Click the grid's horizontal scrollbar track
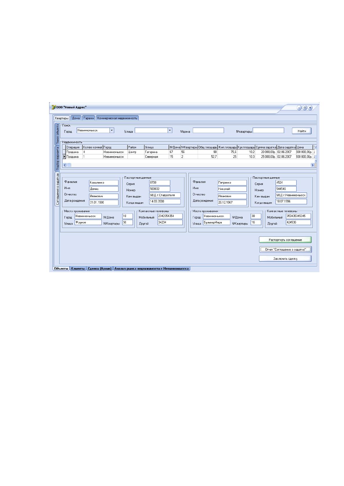Viewport: 344px width, 486px height. 189,165
